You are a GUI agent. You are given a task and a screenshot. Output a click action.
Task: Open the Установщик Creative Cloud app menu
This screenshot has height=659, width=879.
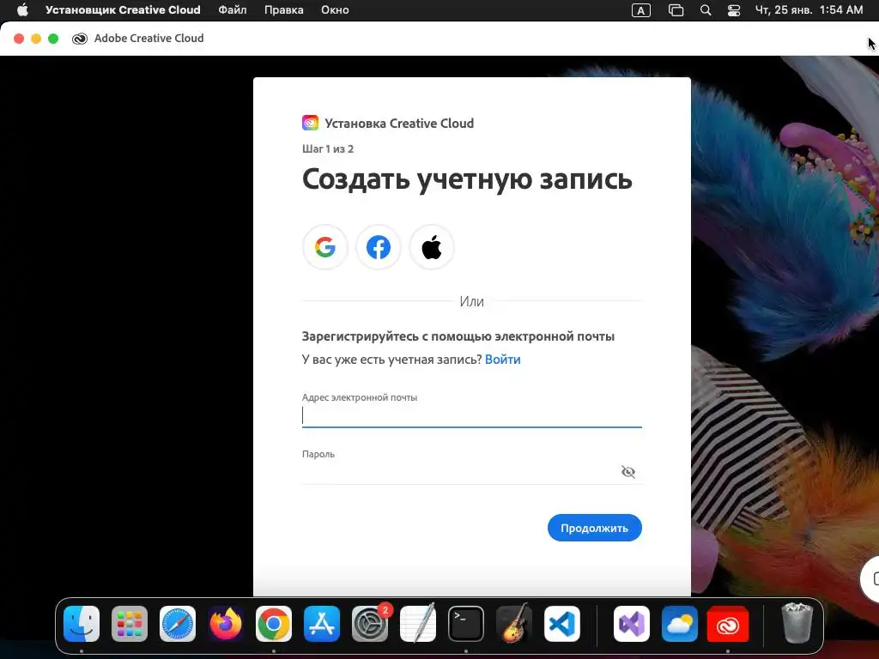click(123, 10)
